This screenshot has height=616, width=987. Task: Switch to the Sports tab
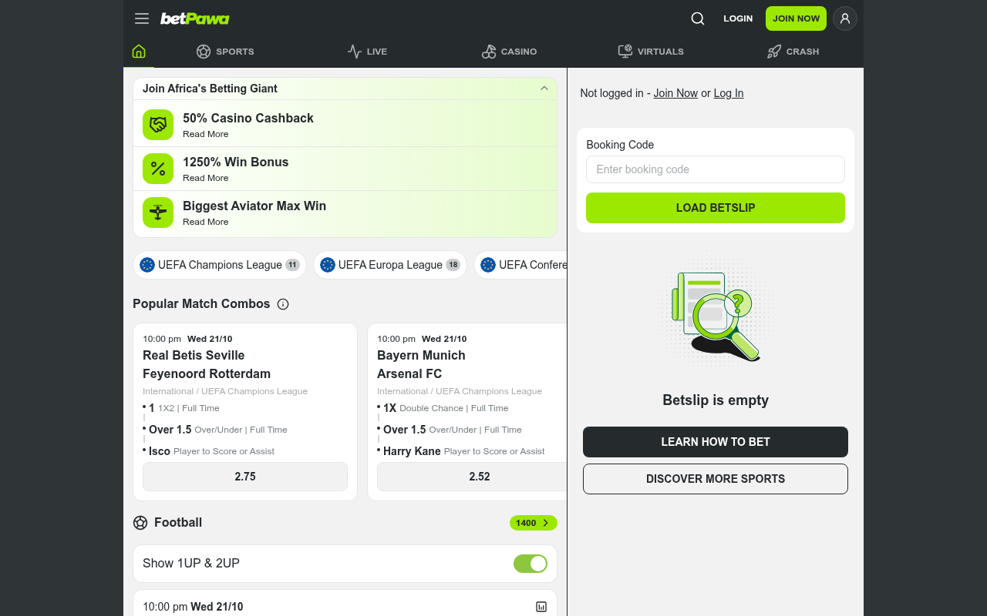(x=225, y=52)
